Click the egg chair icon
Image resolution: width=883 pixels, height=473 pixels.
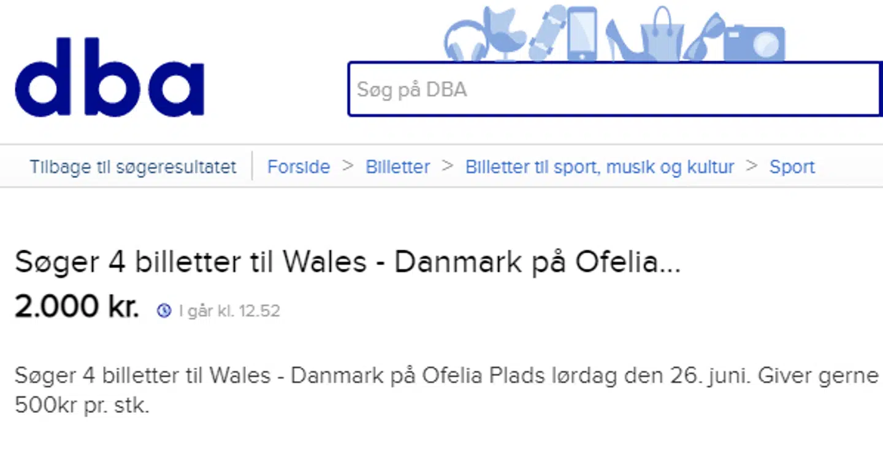coord(504,34)
